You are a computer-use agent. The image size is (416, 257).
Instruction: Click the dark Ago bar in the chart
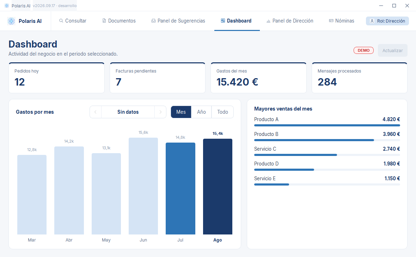218,187
